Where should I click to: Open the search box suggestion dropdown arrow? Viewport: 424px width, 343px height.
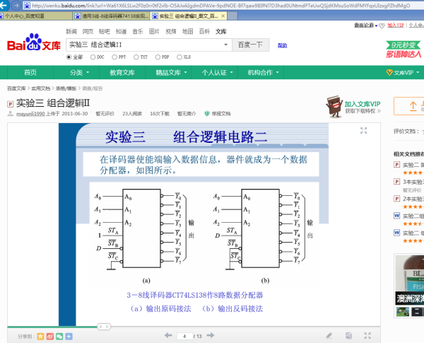pyautogui.click(x=226, y=45)
